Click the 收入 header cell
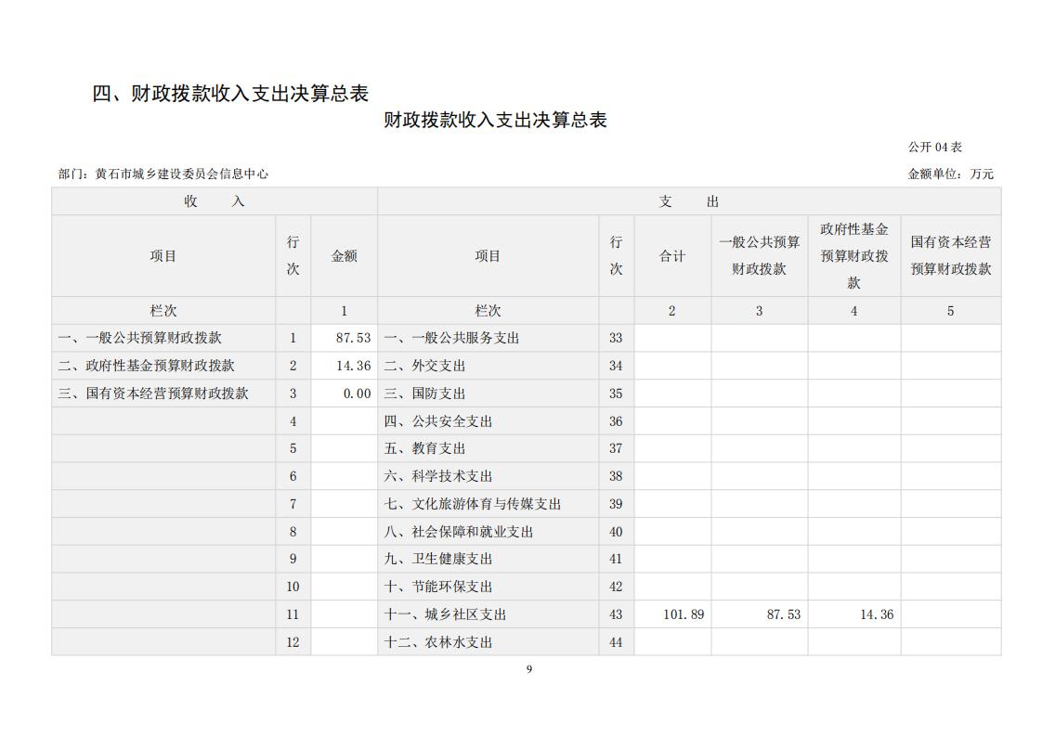Viewport: 1042px width, 736px height. click(214, 201)
